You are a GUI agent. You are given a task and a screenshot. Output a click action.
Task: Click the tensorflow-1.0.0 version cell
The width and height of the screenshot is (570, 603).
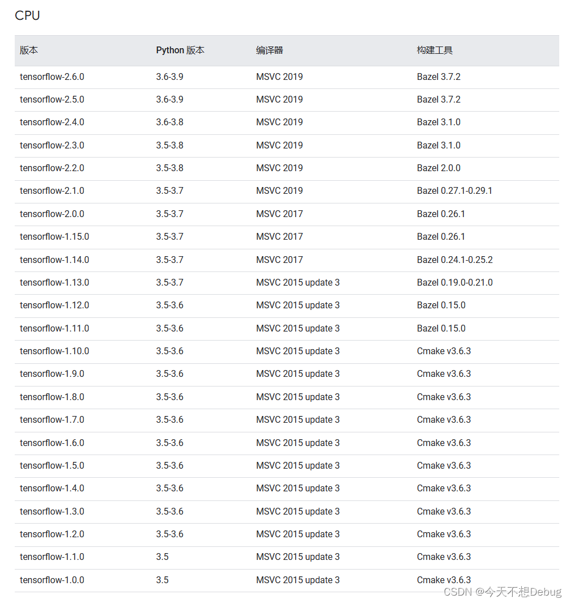[52, 580]
